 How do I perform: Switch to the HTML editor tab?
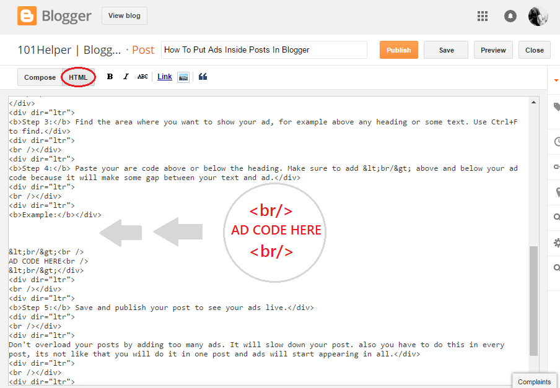(x=78, y=77)
